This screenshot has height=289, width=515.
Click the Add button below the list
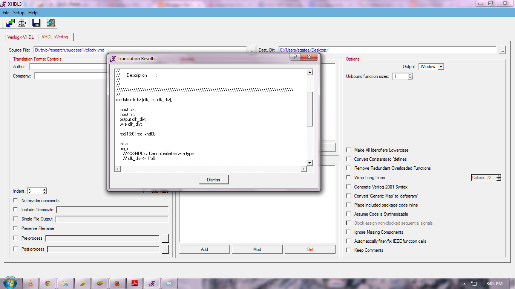click(x=204, y=249)
